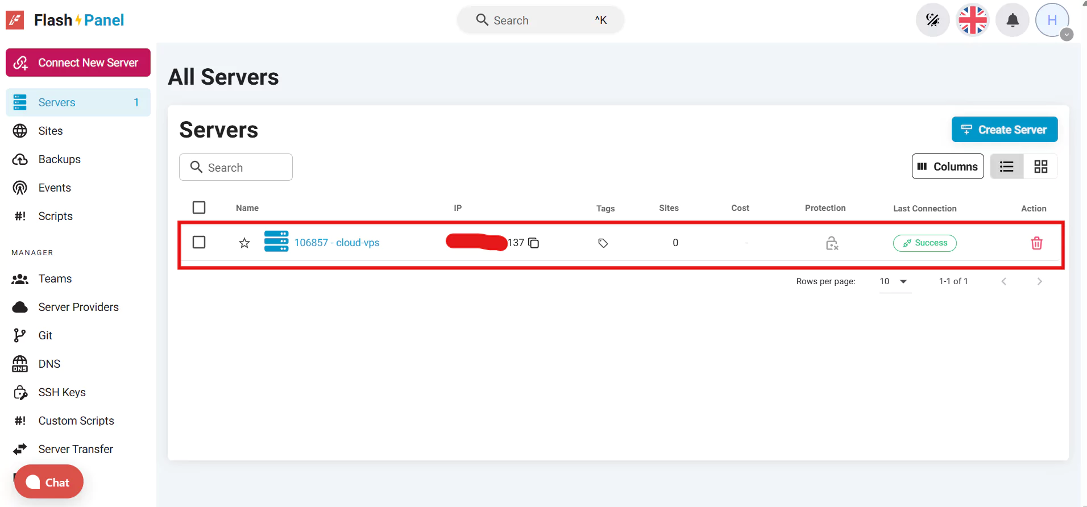The height and width of the screenshot is (507, 1087).
Task: Copy the server IP address
Action: tap(533, 243)
